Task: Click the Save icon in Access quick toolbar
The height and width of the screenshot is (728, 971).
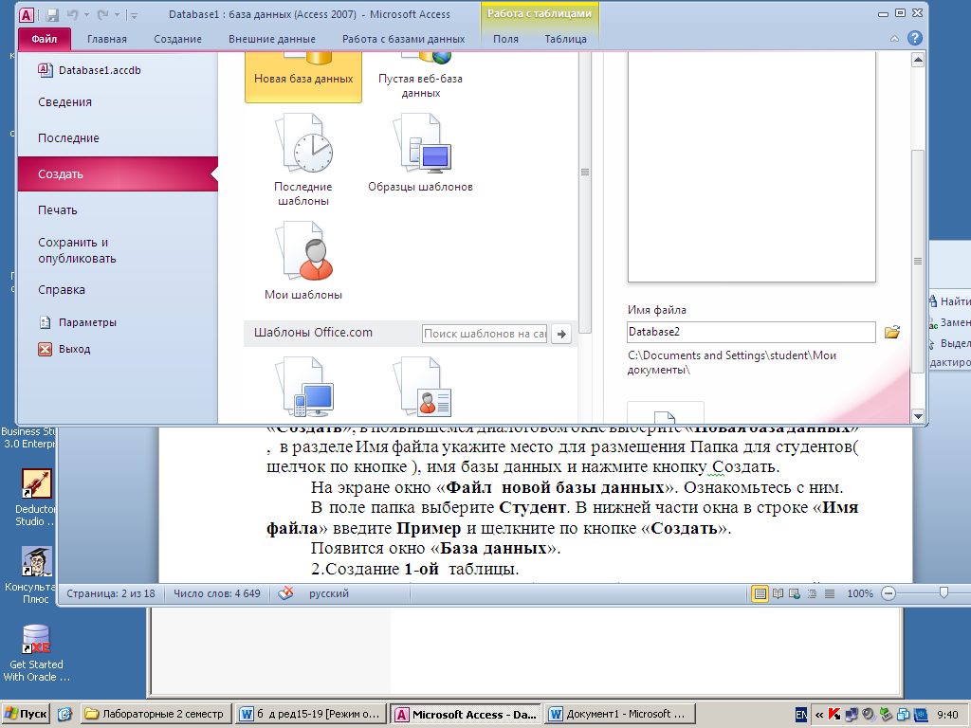Action: point(52,14)
